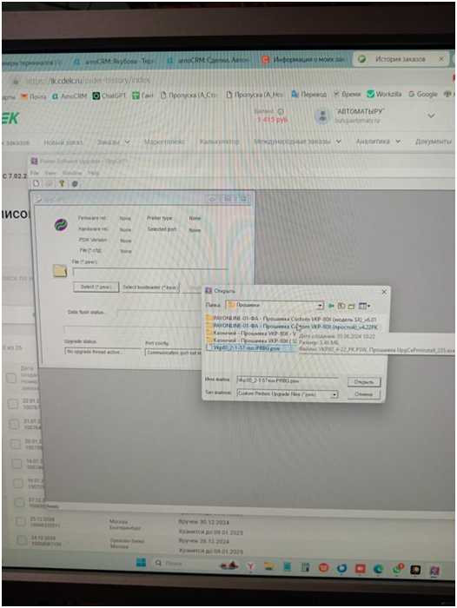Open Windows Start button on taskbar

(x=142, y=563)
